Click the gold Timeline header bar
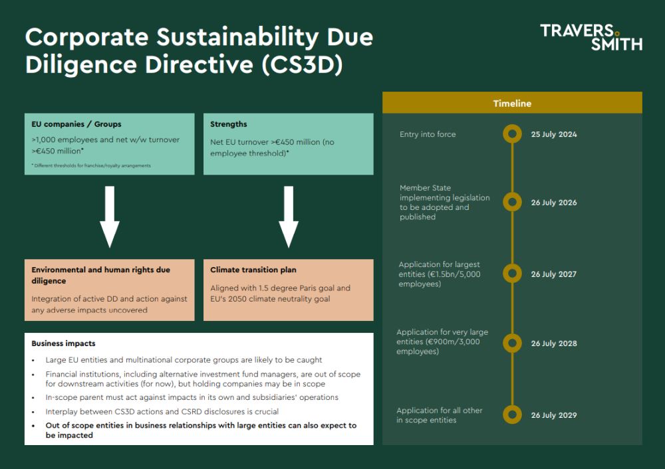The width and height of the screenshot is (665, 469). (x=512, y=103)
